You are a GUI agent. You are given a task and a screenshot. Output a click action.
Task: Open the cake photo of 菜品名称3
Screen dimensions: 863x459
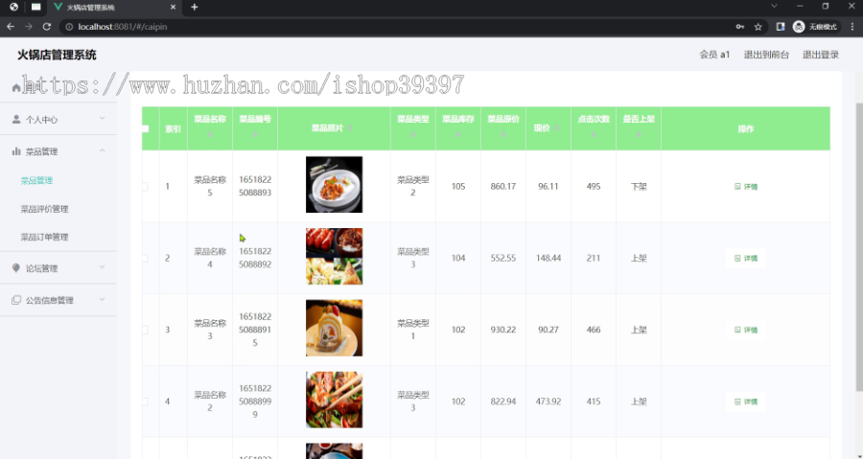334,328
